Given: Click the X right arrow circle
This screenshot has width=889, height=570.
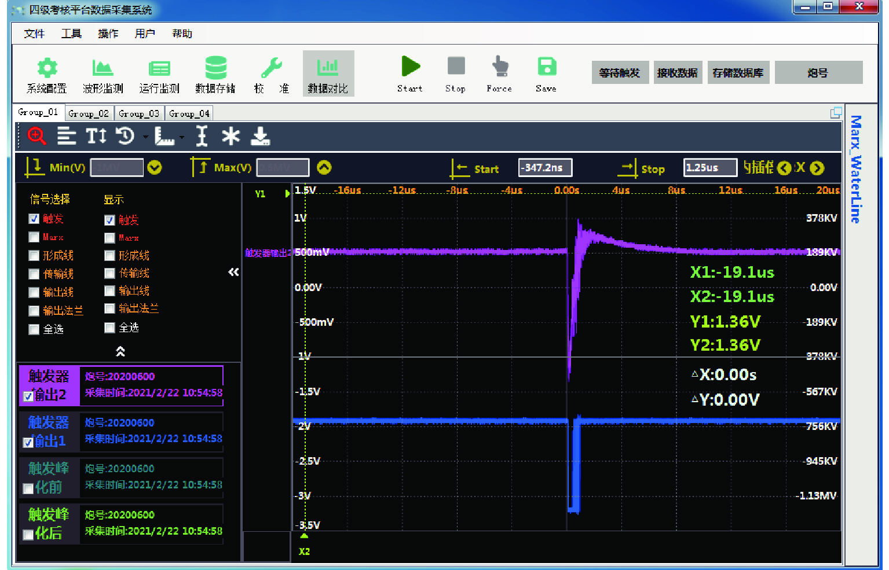Looking at the screenshot, I should tap(817, 168).
